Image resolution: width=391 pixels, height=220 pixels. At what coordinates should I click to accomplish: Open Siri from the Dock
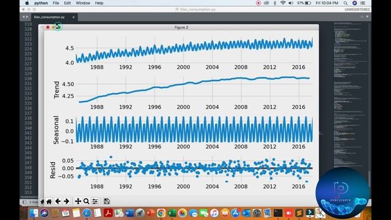point(45,213)
